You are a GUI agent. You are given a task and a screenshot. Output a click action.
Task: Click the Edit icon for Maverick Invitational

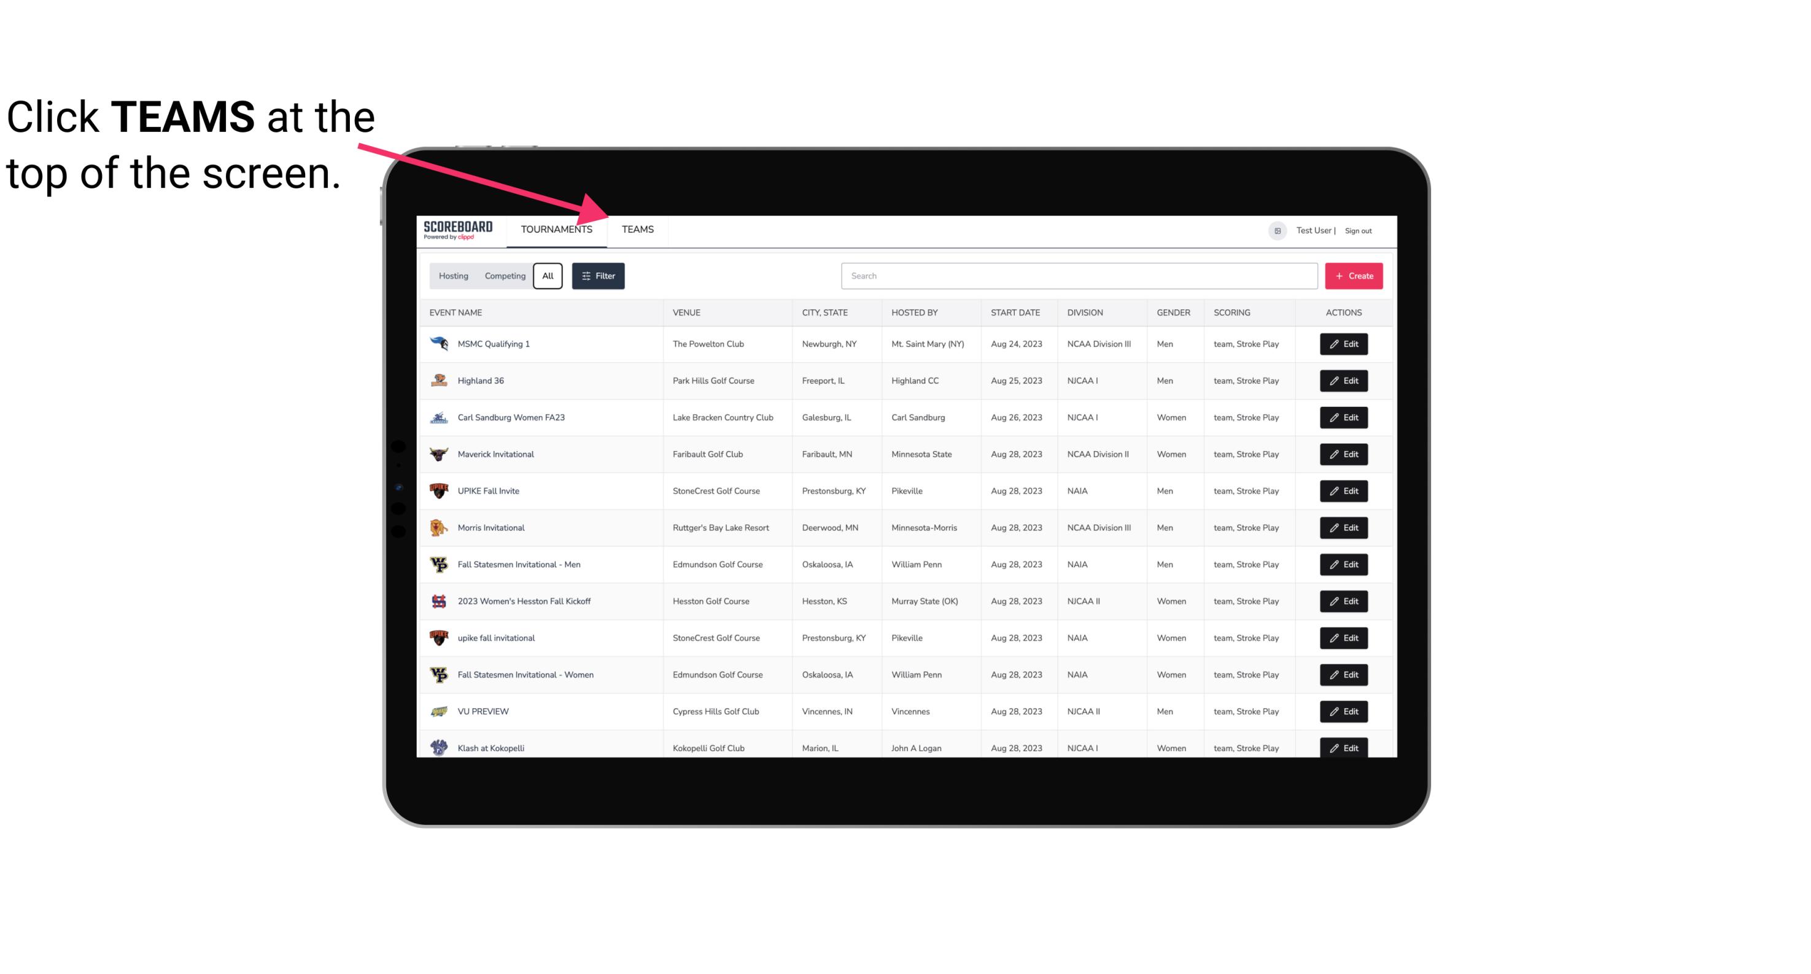pyautogui.click(x=1343, y=454)
